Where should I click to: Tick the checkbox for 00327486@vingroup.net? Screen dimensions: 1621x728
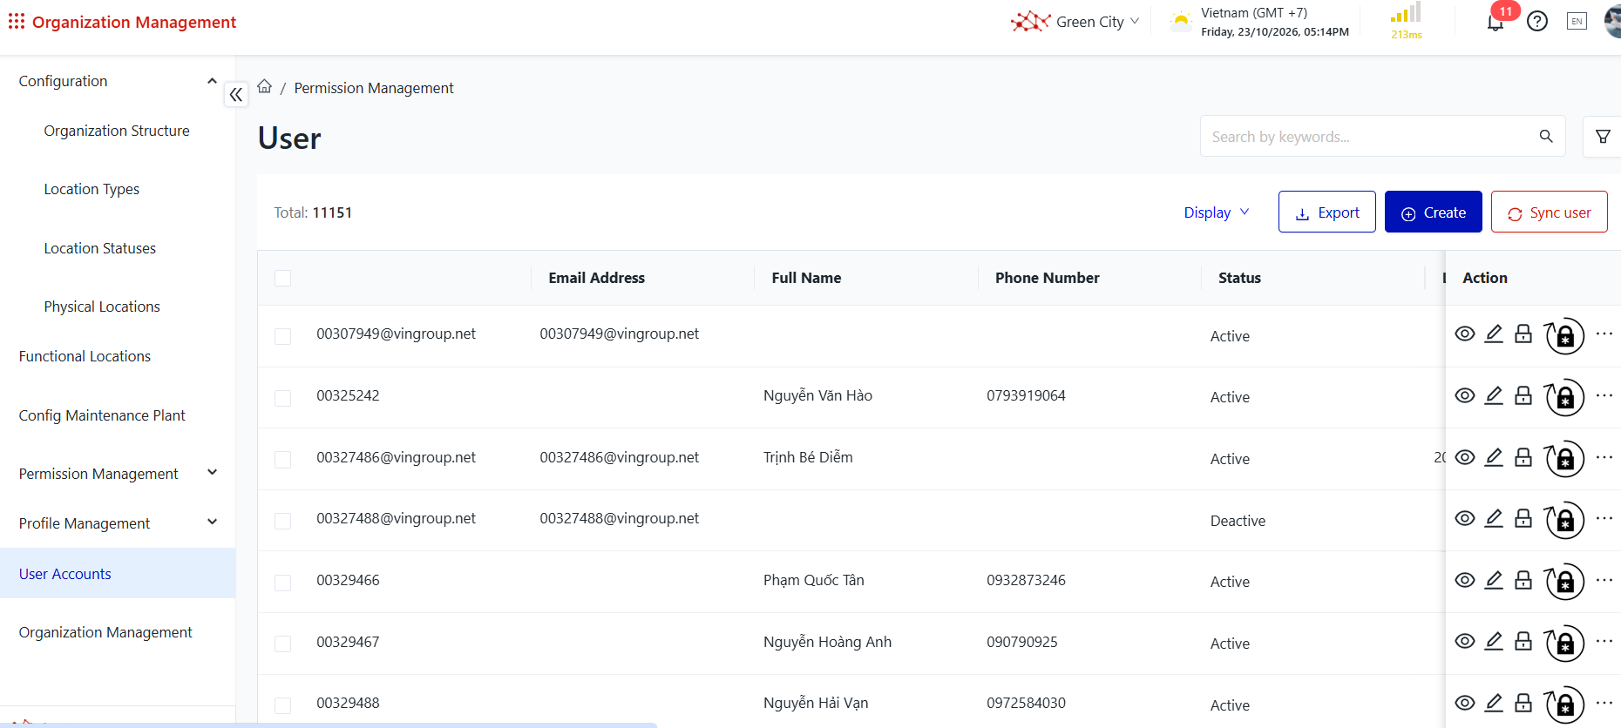point(282,459)
